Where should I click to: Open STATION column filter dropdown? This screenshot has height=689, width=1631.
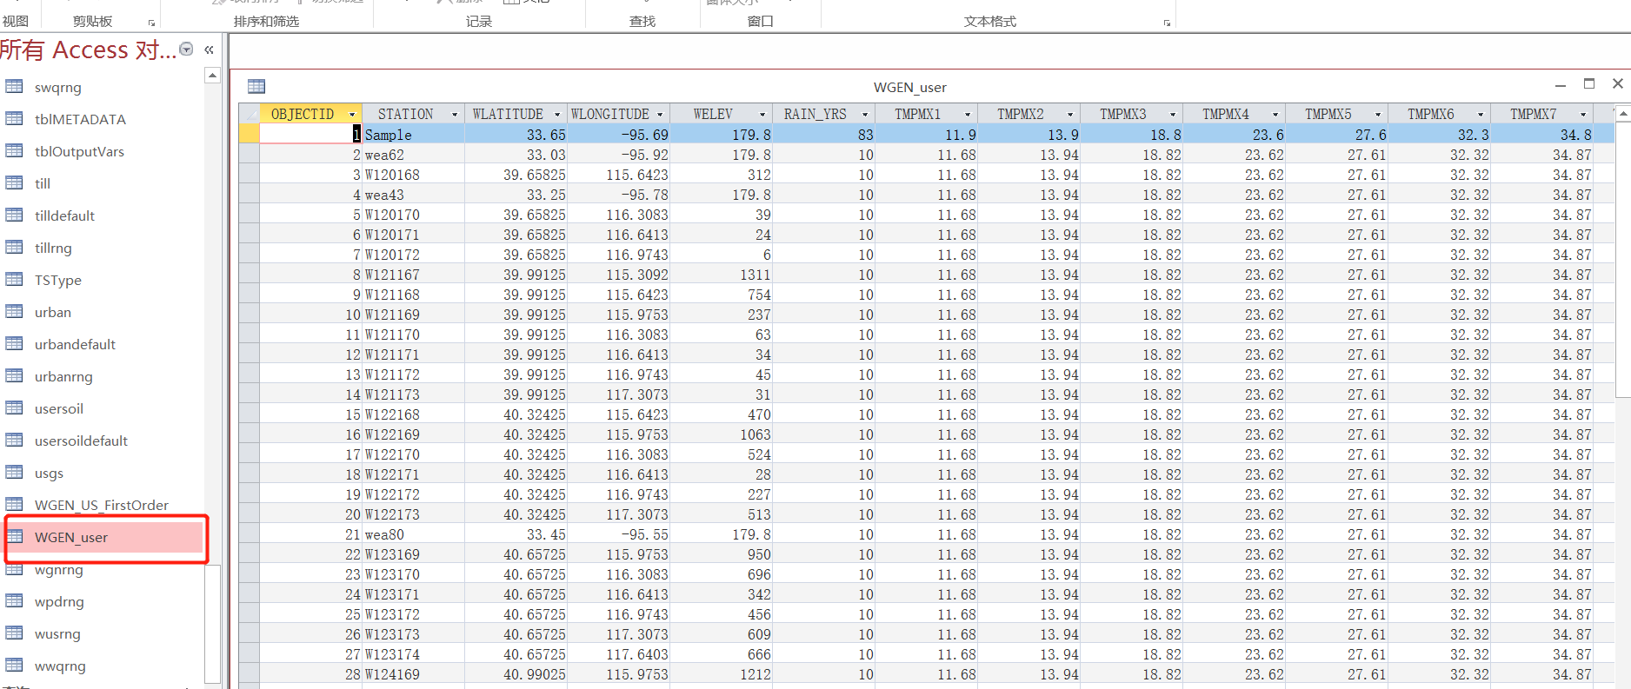coord(455,115)
